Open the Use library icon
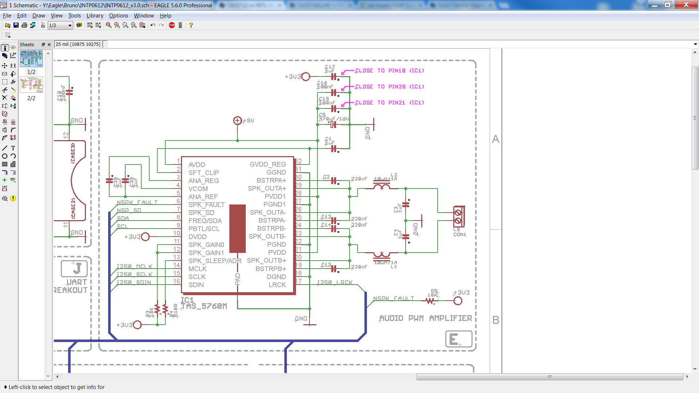Viewport: 699px width, 393px height. [79, 25]
